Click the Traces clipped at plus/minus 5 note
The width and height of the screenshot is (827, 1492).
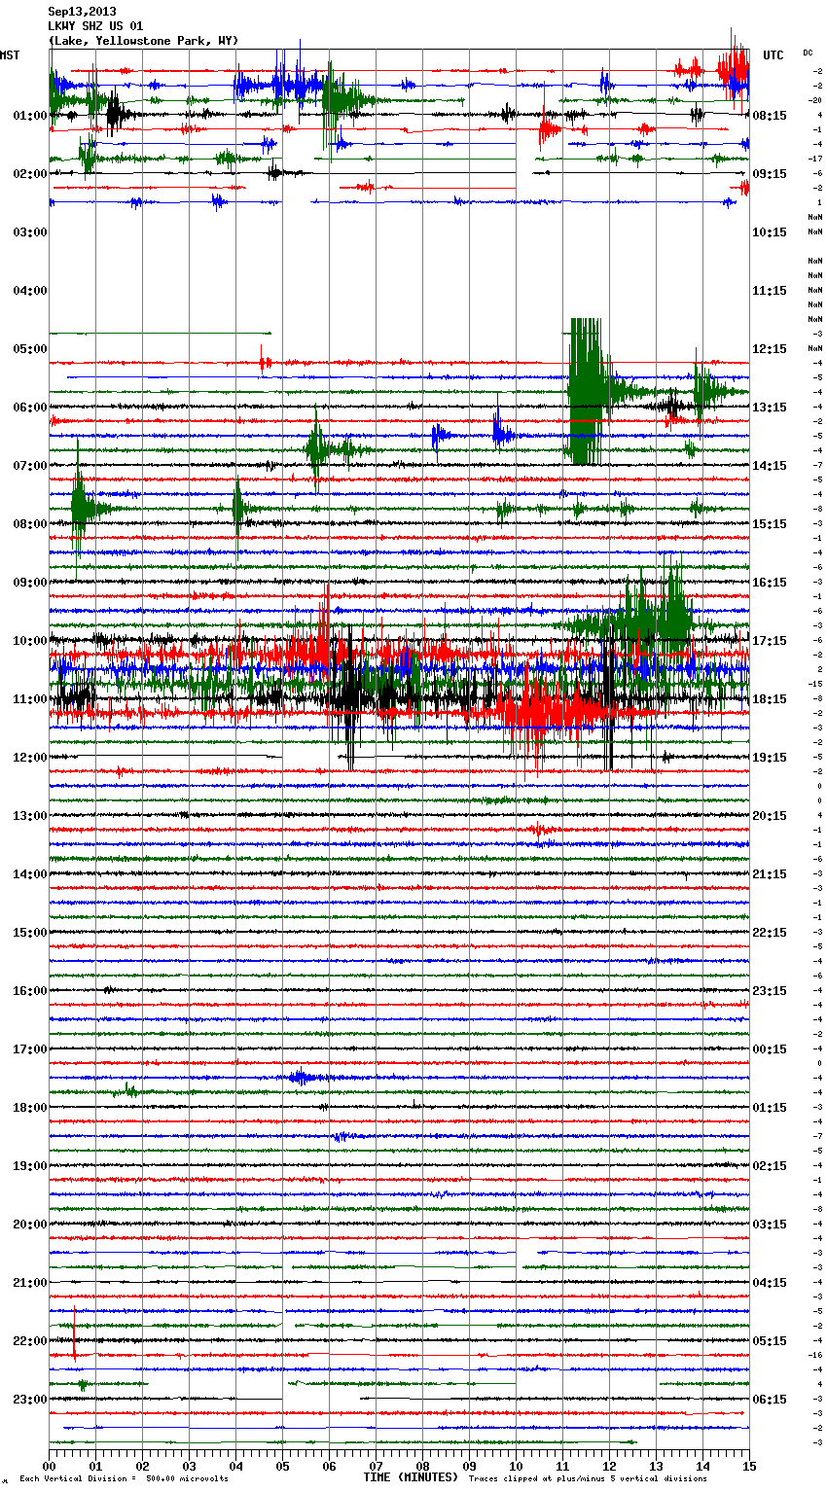click(x=588, y=1479)
